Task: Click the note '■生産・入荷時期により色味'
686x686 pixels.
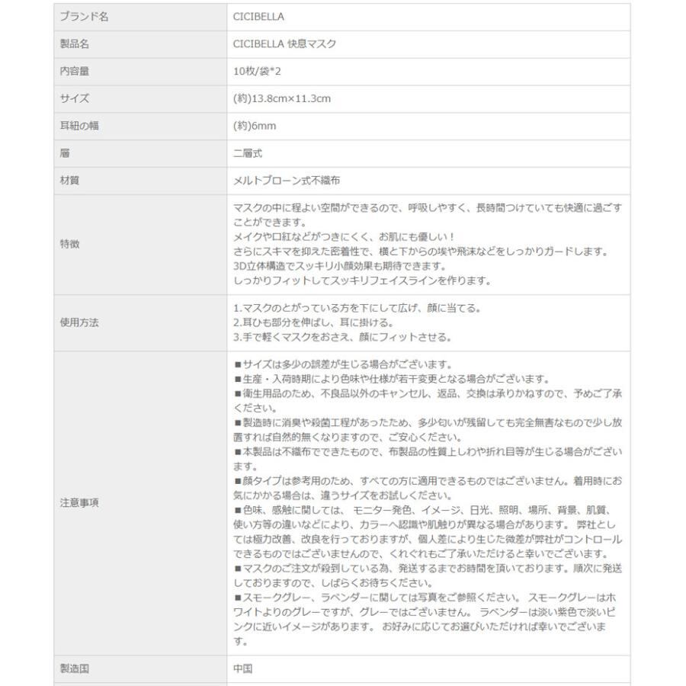Action: coord(392,380)
